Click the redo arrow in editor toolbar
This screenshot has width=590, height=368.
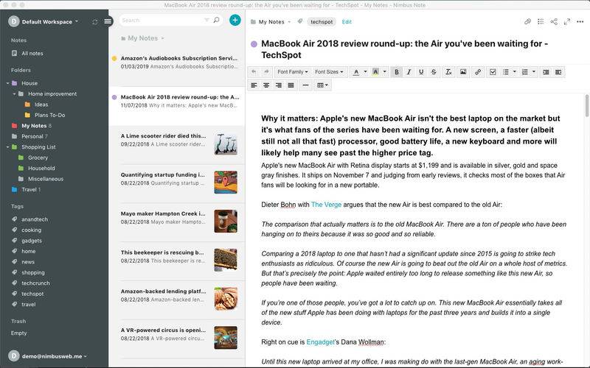coord(266,71)
